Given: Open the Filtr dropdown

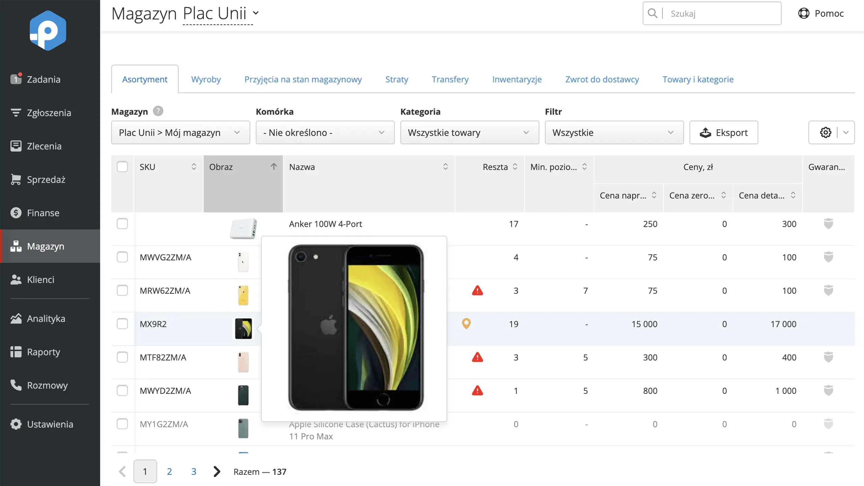Looking at the screenshot, I should click(614, 132).
